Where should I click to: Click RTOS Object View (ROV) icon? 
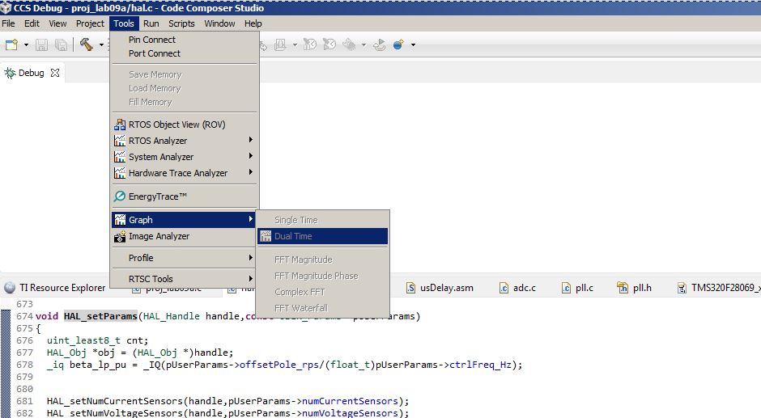pos(119,125)
